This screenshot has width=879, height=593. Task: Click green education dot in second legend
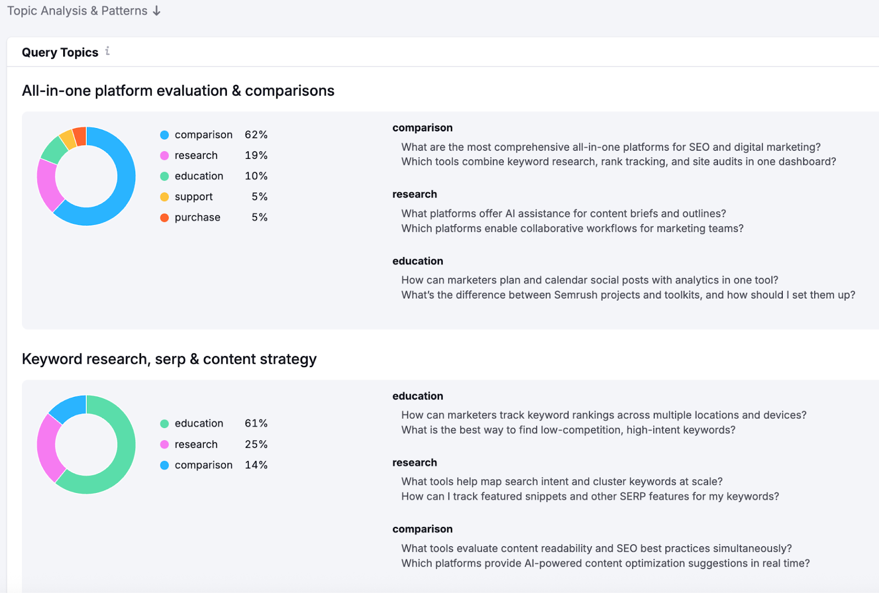[164, 424]
